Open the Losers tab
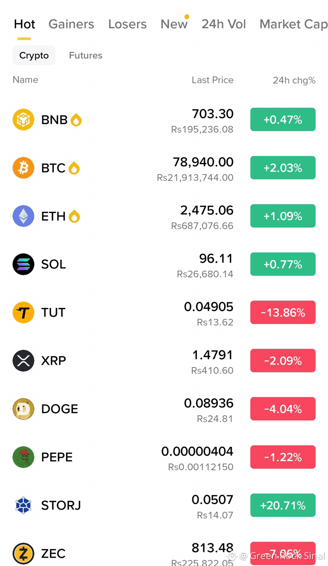The image size is (328, 566). click(128, 24)
